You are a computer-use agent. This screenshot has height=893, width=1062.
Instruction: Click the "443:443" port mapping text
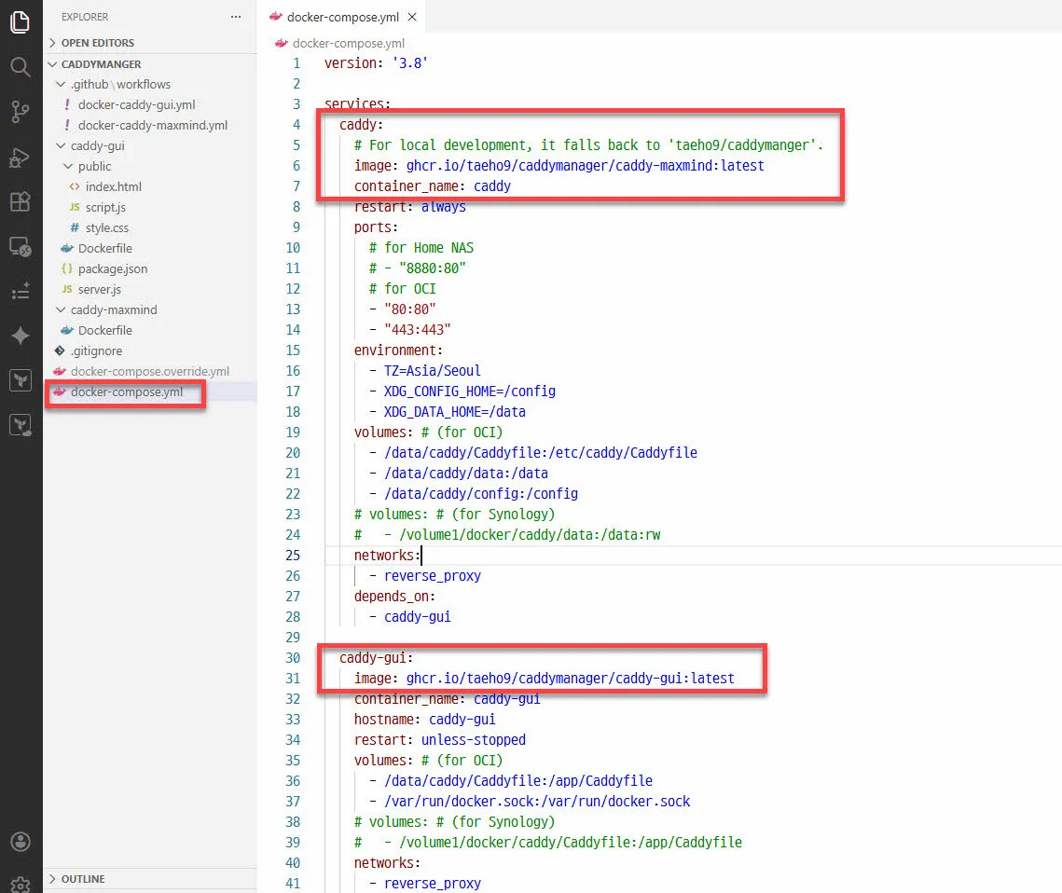417,330
